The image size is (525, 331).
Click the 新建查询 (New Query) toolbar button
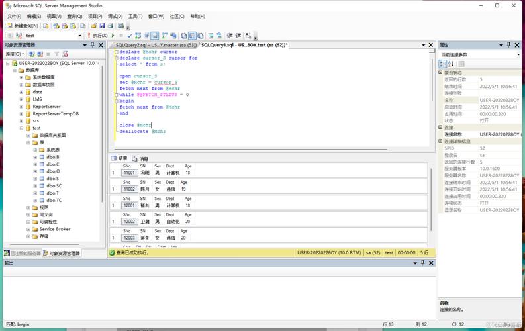tap(23, 26)
